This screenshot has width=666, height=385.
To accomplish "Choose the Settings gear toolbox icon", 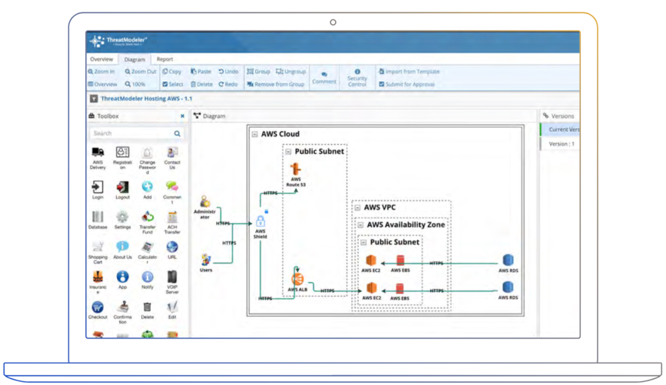I will click(x=122, y=217).
